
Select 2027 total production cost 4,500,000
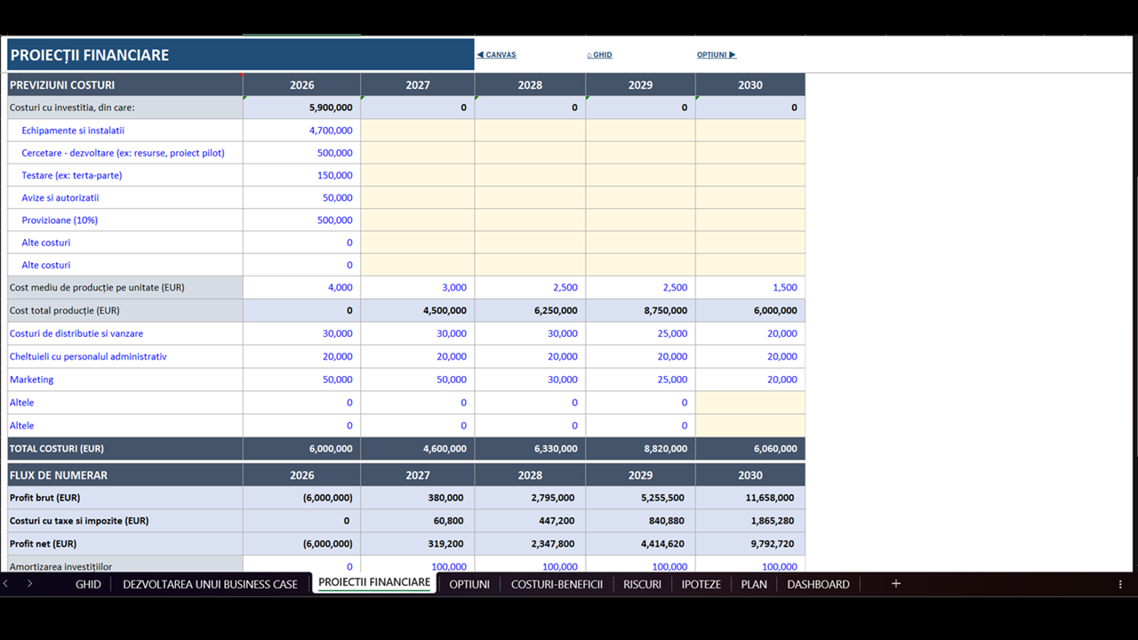[417, 311]
